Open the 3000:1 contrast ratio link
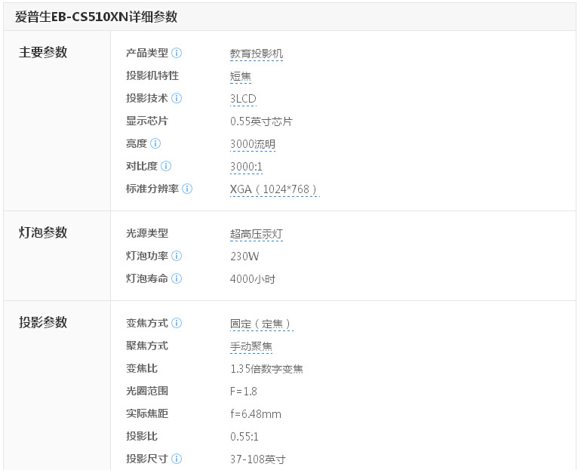 [x=246, y=167]
